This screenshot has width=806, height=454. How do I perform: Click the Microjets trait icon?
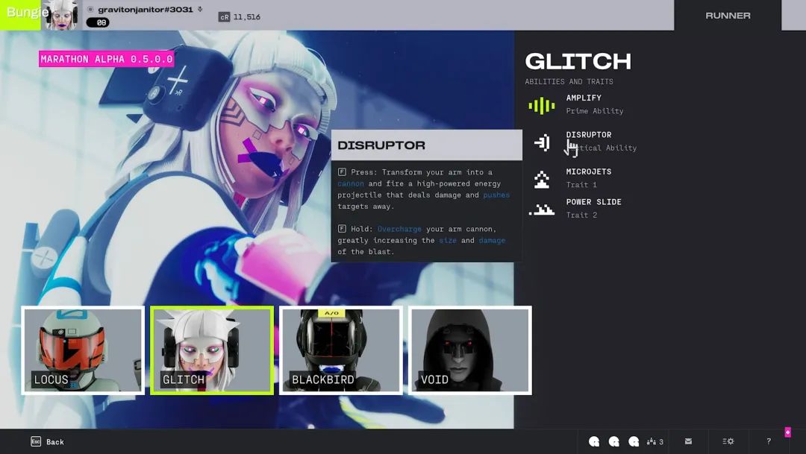point(542,179)
